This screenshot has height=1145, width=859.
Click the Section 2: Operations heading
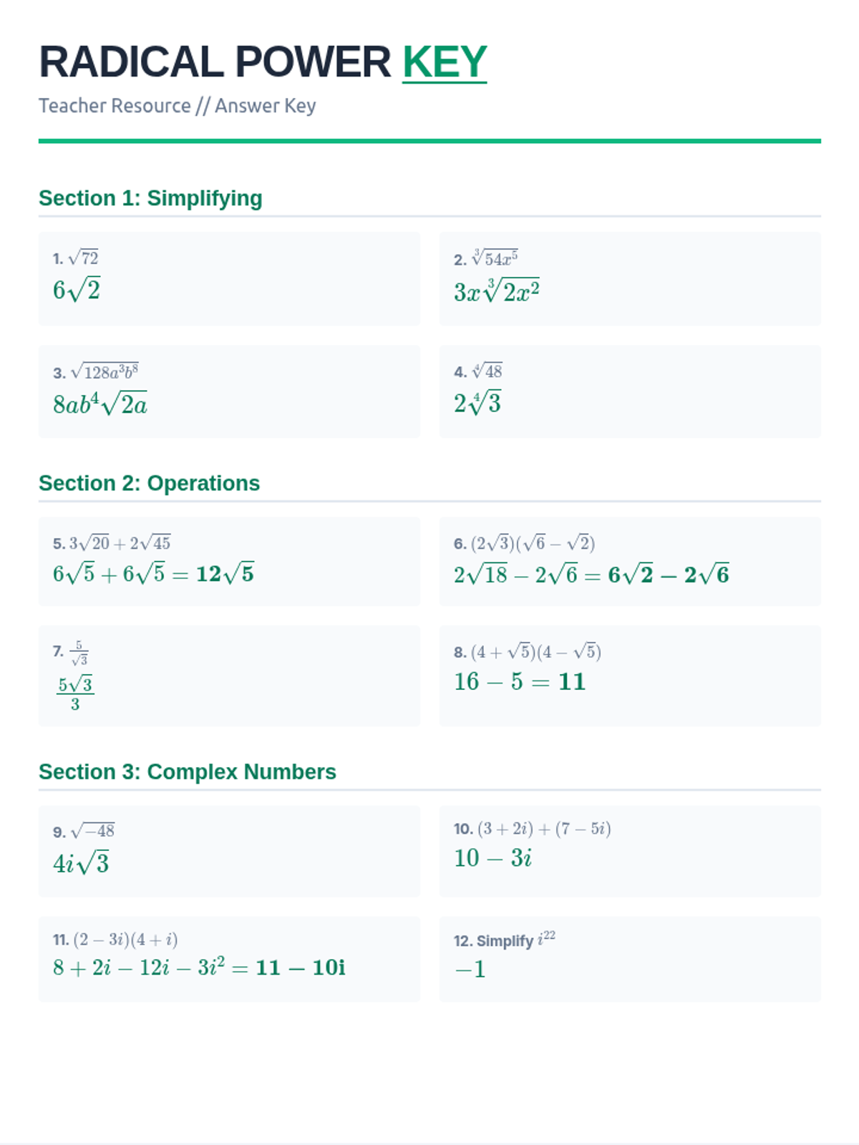(149, 483)
